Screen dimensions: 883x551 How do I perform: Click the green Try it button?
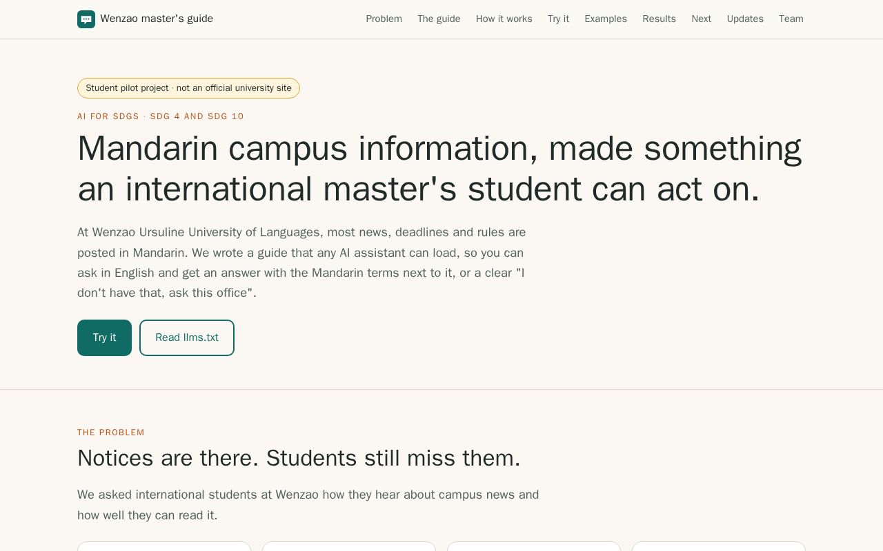[x=104, y=337]
